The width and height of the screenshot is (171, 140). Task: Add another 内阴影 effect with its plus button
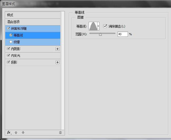58,49
